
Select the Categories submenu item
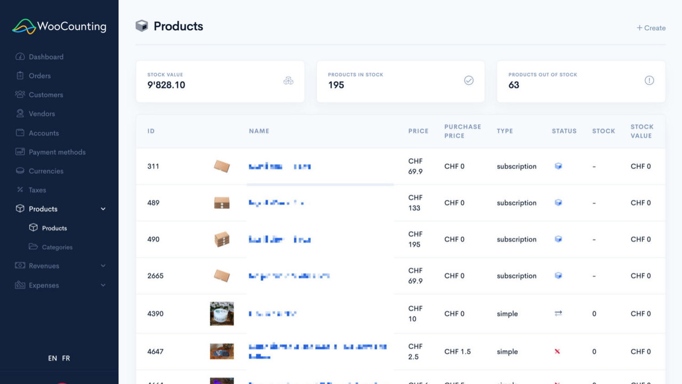pos(57,247)
